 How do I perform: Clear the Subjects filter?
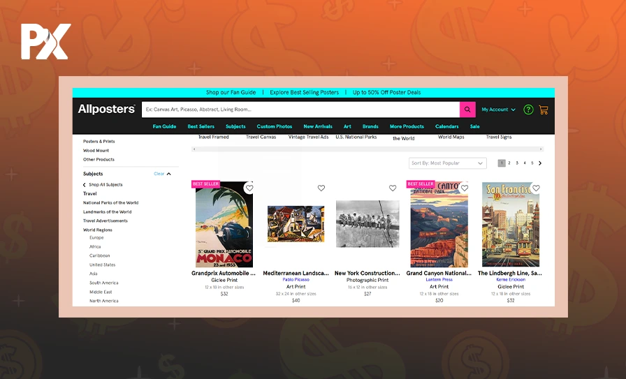[x=159, y=174]
